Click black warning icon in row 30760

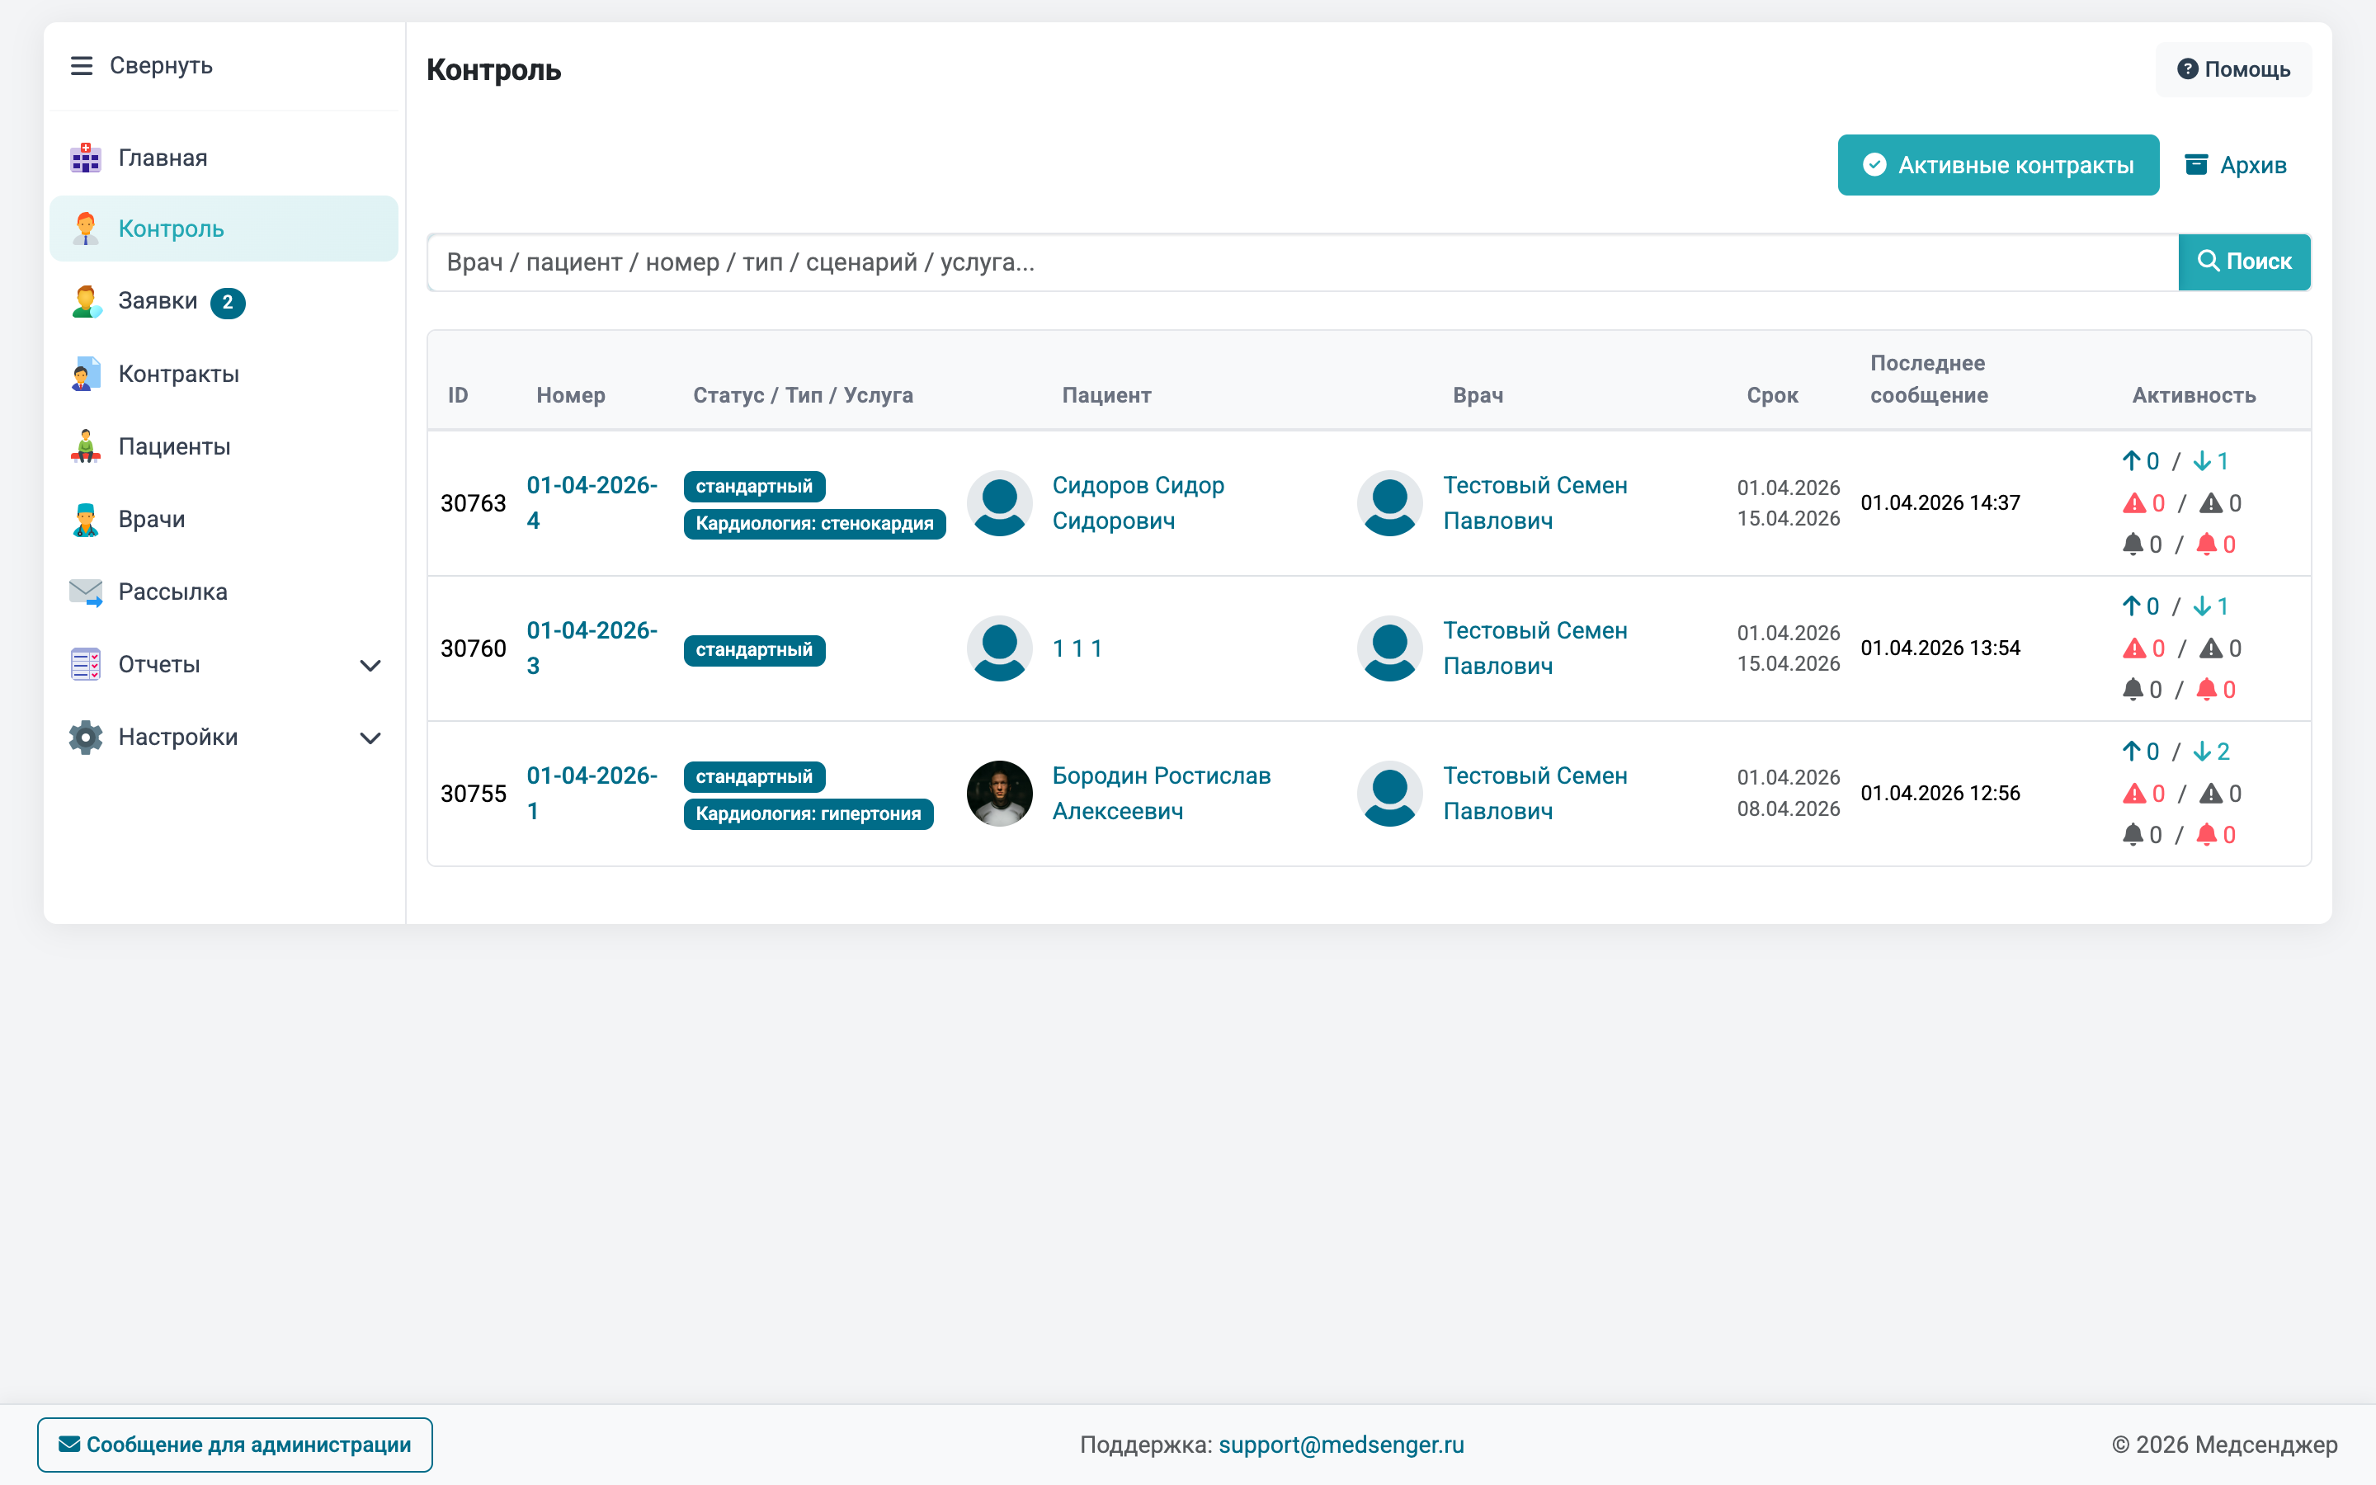(x=2211, y=649)
